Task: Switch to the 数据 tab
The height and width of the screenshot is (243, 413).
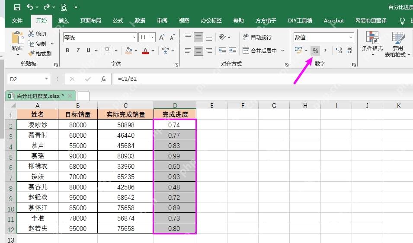Action: pos(140,21)
